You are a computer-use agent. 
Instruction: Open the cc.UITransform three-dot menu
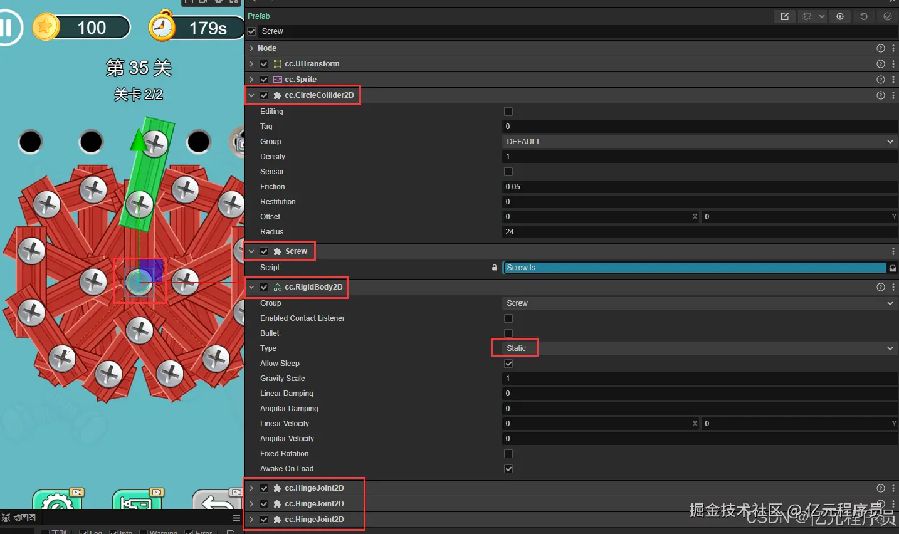tap(893, 64)
